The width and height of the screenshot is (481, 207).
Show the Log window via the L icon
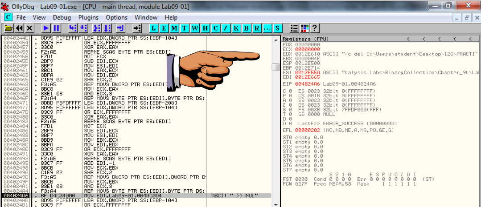154,28
